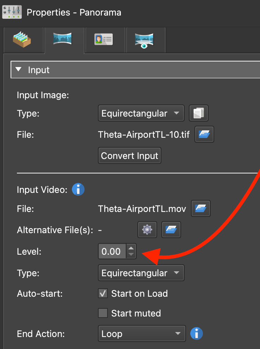
Task: Click the Convert Input button
Action: (x=130, y=156)
